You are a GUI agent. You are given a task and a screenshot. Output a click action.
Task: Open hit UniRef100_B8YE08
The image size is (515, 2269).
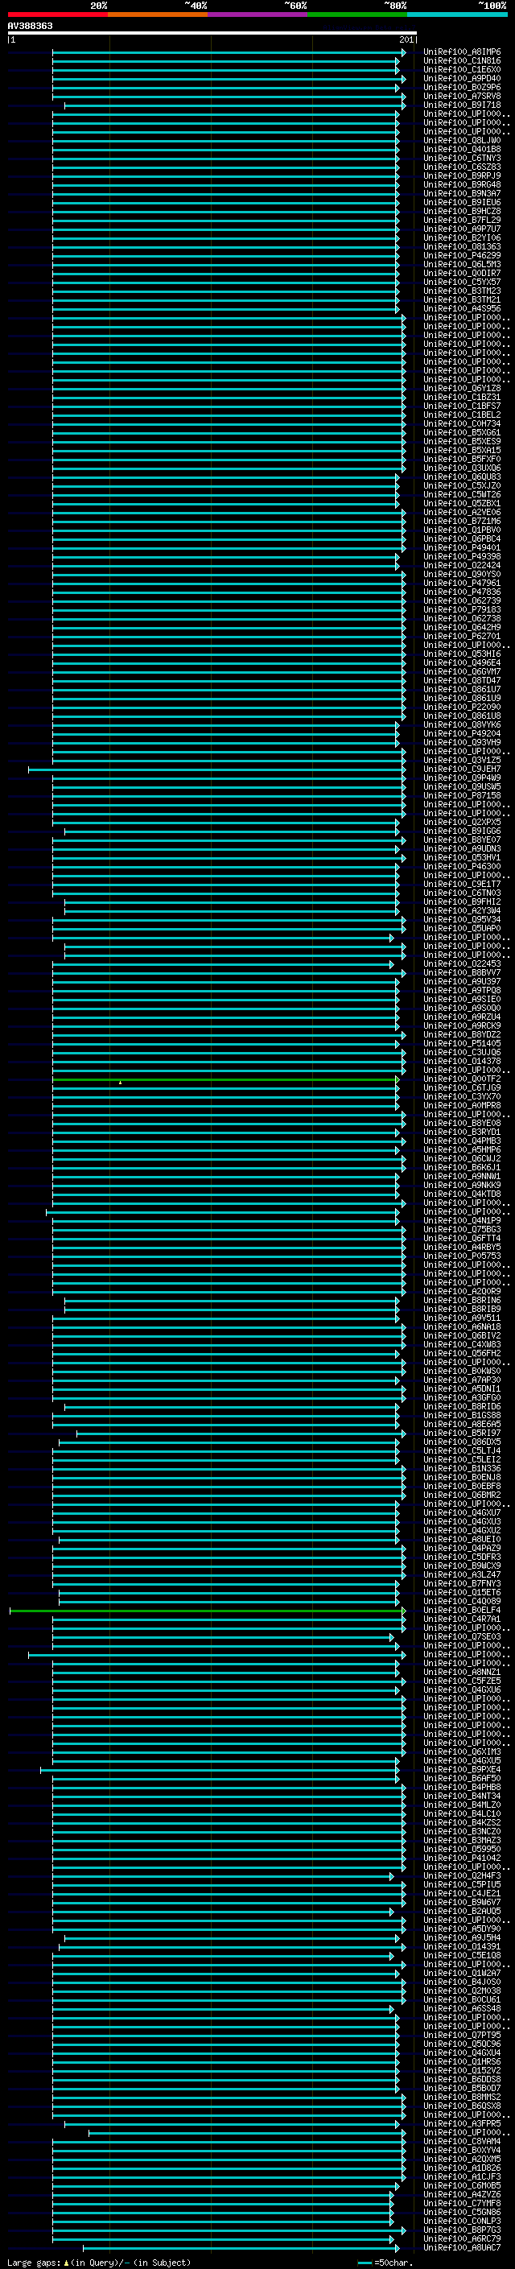461,1123
